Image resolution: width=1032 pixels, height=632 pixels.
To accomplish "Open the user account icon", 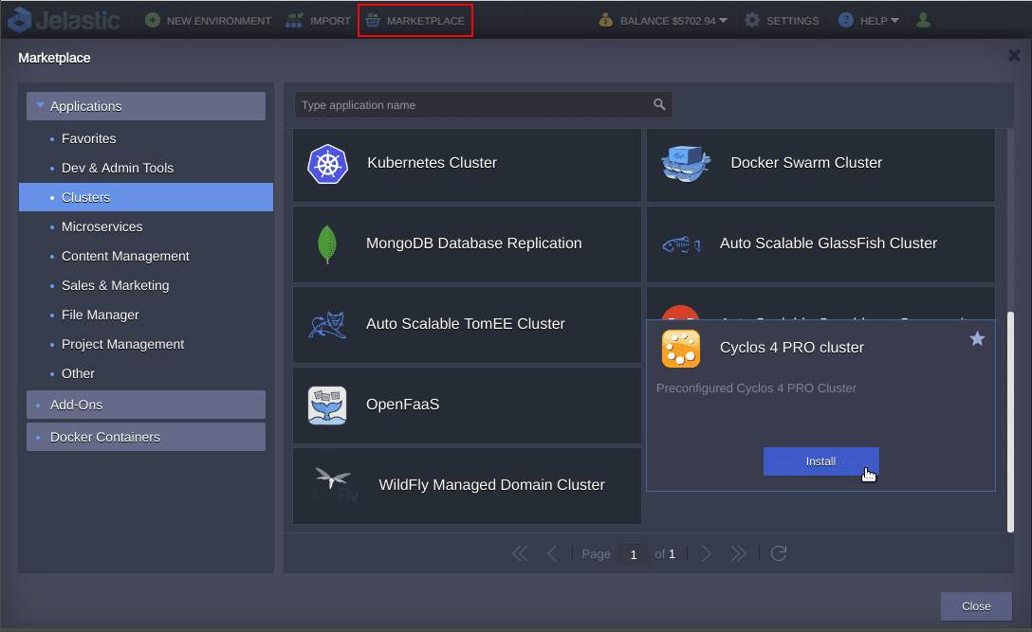I will point(924,21).
